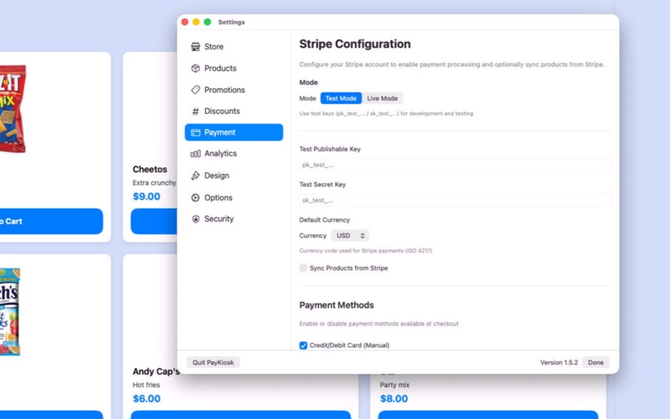
Task: Open Analytics settings
Action: 234,153
